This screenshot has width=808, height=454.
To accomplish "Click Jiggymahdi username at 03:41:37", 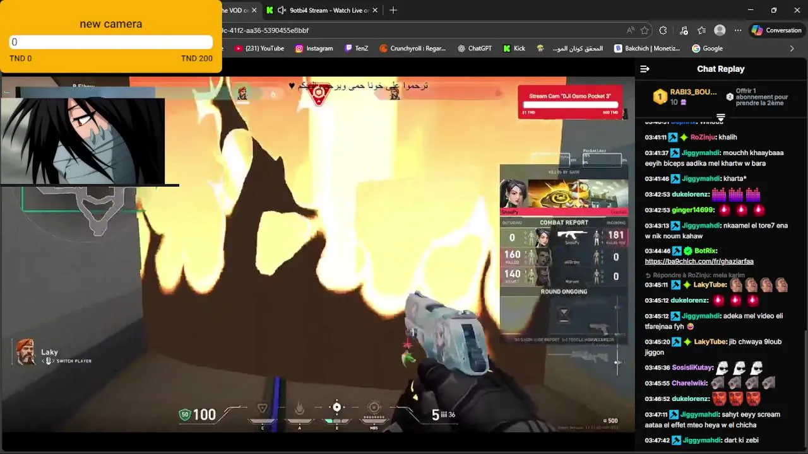I will [x=701, y=153].
